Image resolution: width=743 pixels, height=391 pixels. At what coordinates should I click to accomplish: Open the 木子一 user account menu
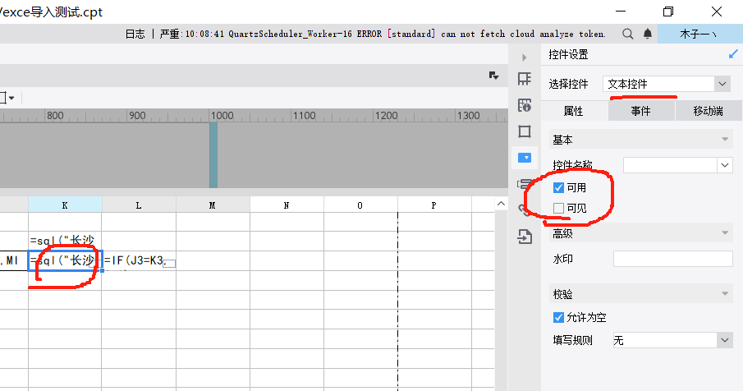click(x=699, y=34)
